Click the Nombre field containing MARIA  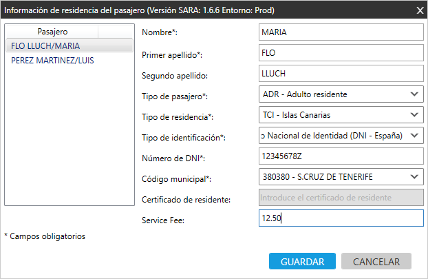(341, 32)
